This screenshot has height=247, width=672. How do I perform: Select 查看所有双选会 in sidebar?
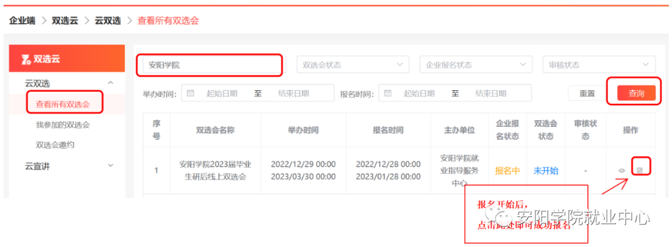click(63, 104)
